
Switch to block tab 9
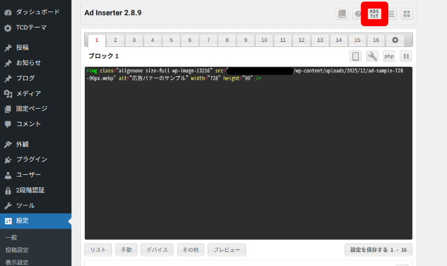click(x=246, y=40)
